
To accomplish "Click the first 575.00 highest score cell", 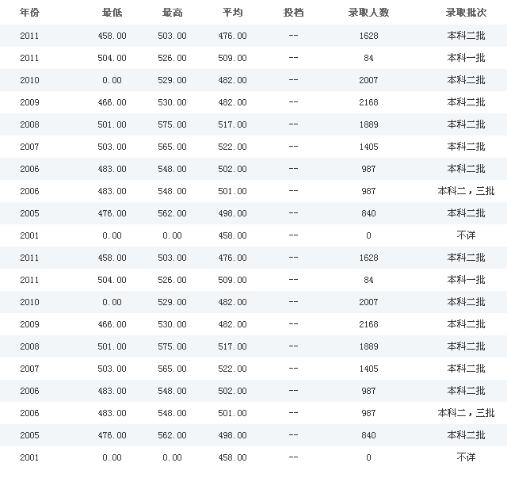I will 173,124.
